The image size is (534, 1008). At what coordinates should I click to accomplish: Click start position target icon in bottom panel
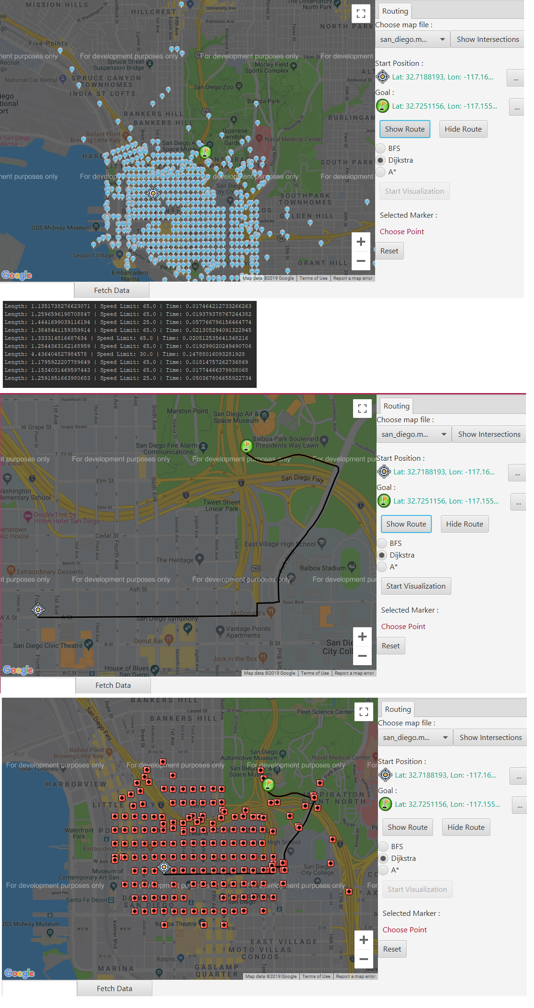(385, 774)
